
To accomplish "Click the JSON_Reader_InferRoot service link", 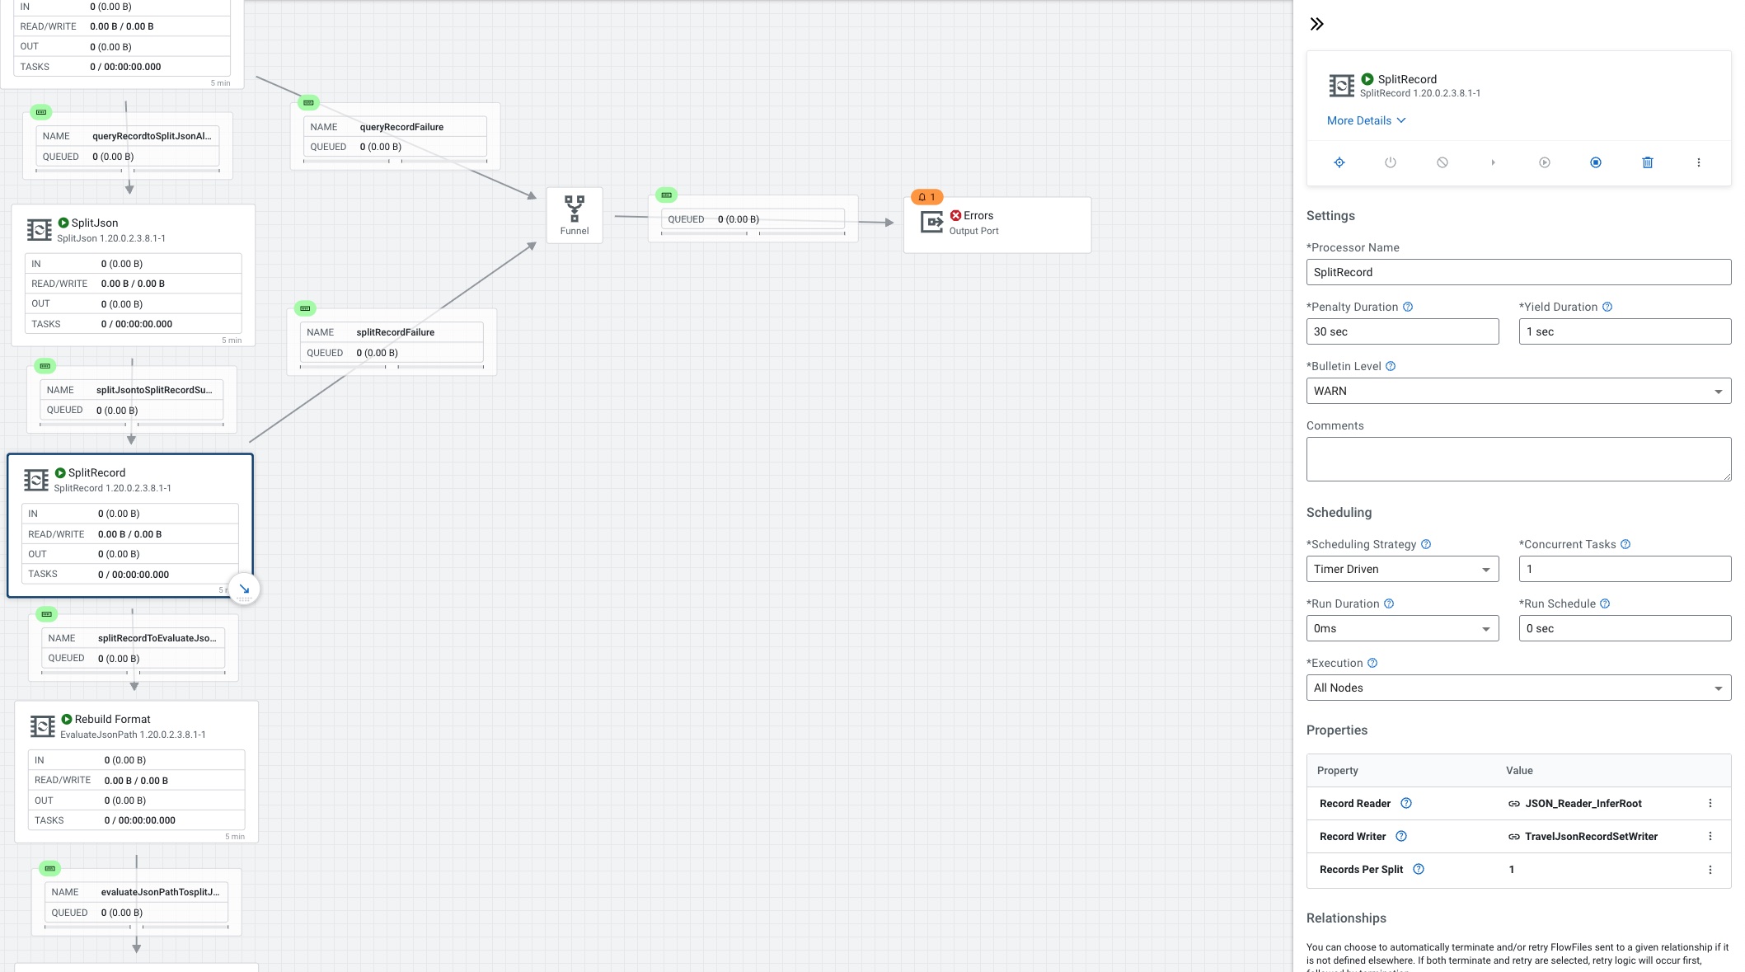I will coord(1582,803).
